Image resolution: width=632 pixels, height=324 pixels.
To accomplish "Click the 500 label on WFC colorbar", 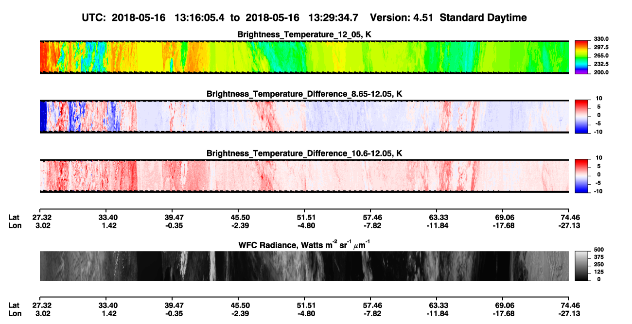I will pos(599,249).
